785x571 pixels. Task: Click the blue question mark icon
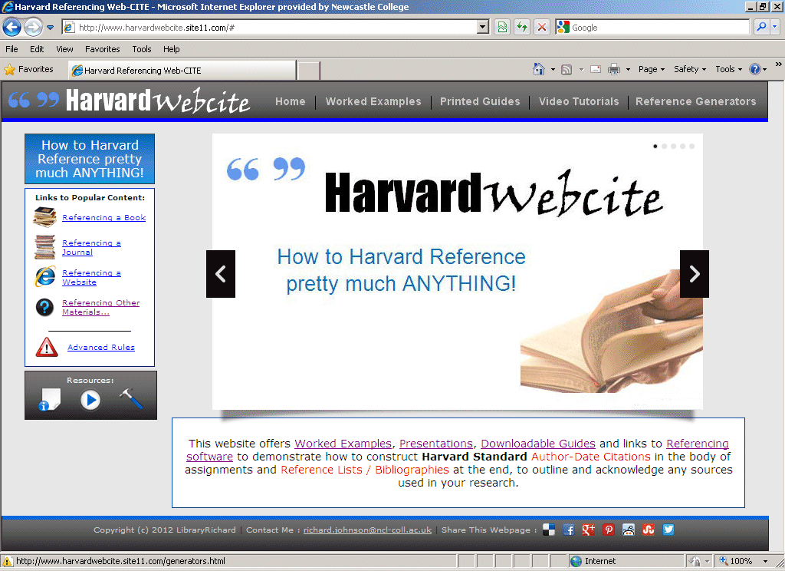click(x=44, y=307)
